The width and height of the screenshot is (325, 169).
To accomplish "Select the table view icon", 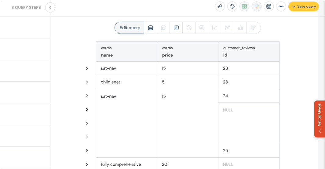I will (x=151, y=28).
